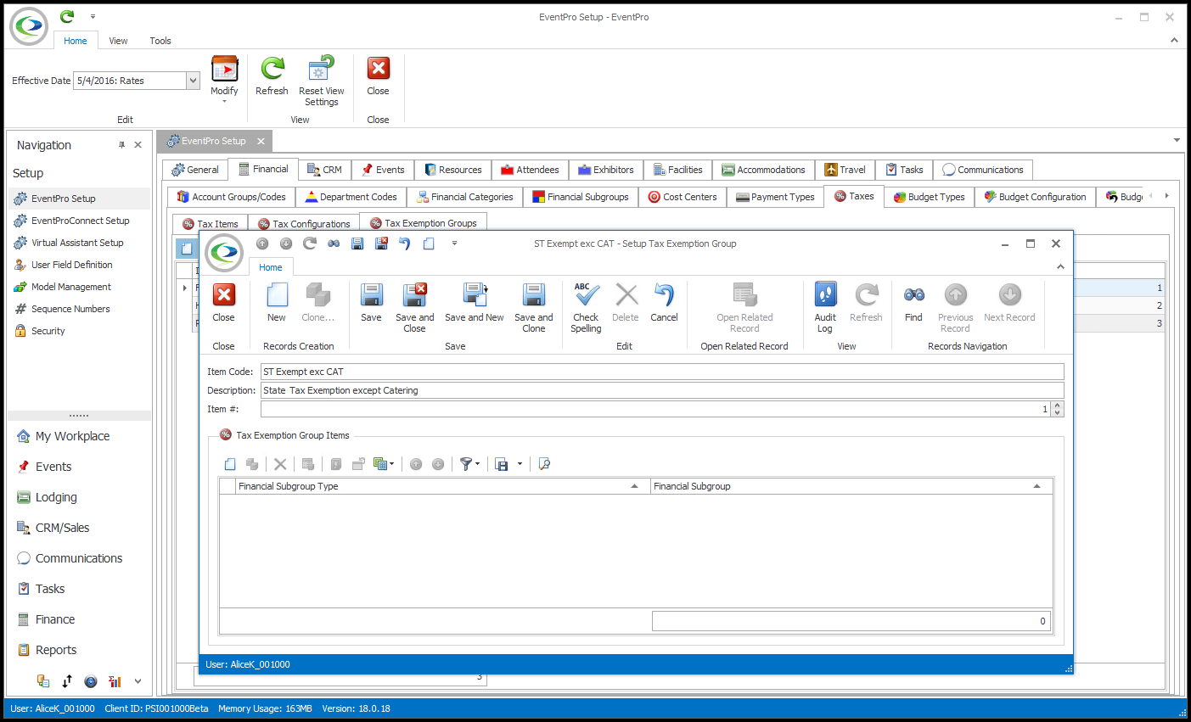Click the Modify icon in main ribbon

224,70
